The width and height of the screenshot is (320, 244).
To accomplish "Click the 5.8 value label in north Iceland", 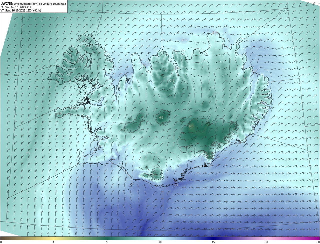I will click(x=172, y=80).
